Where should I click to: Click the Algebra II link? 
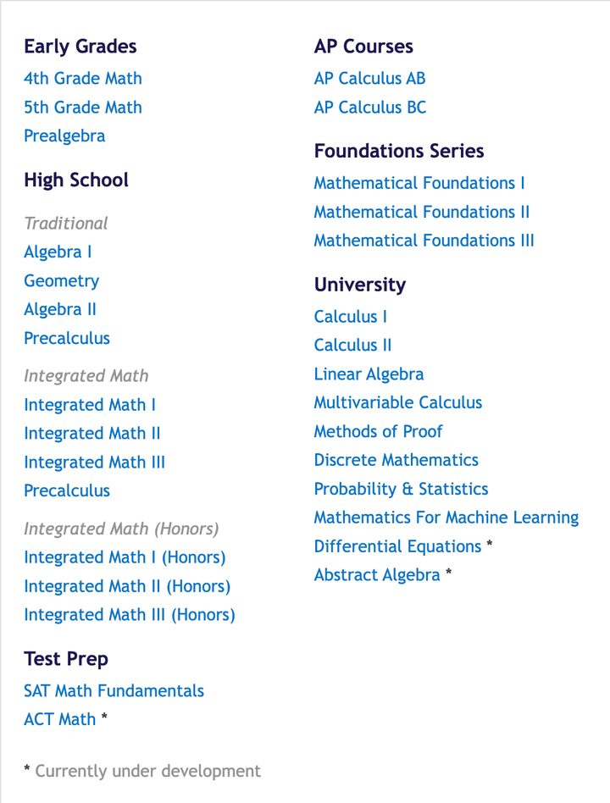59,310
